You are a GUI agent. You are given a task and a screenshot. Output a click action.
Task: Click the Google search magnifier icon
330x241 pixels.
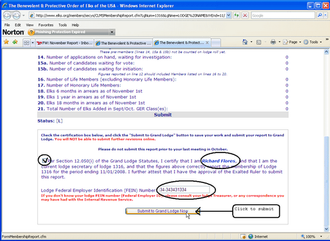point(319,15)
